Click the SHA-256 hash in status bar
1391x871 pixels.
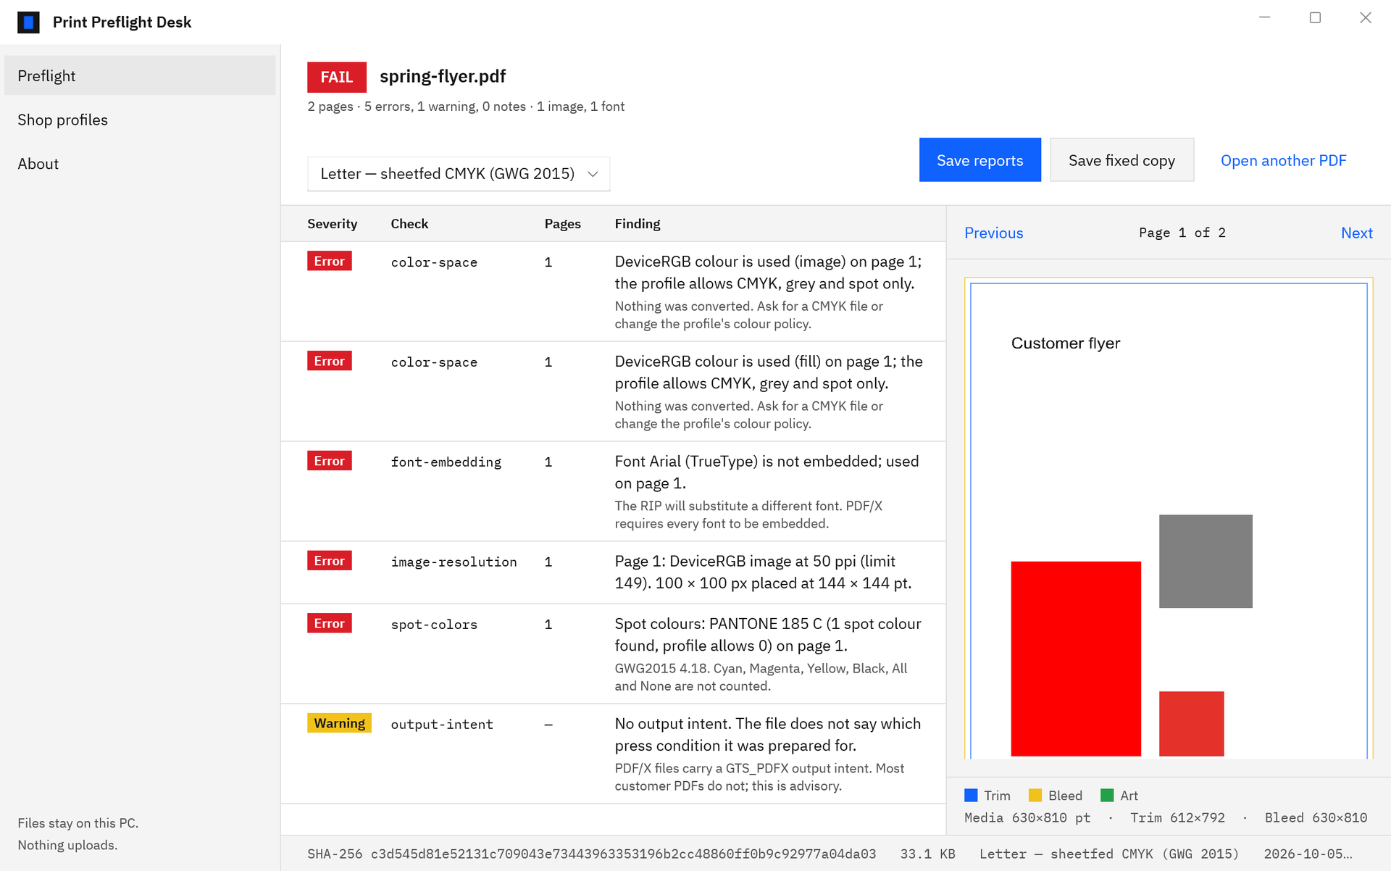coord(591,854)
